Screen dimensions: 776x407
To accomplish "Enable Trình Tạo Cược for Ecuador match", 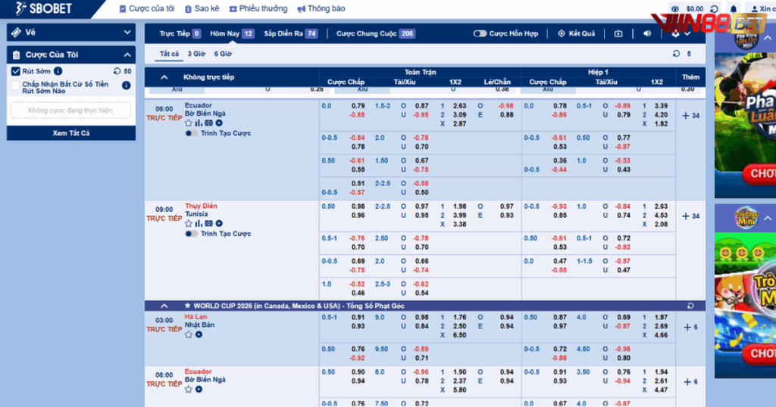I will (x=191, y=133).
